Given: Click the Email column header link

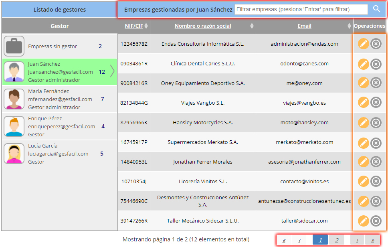Looking at the screenshot, I should click(304, 26).
